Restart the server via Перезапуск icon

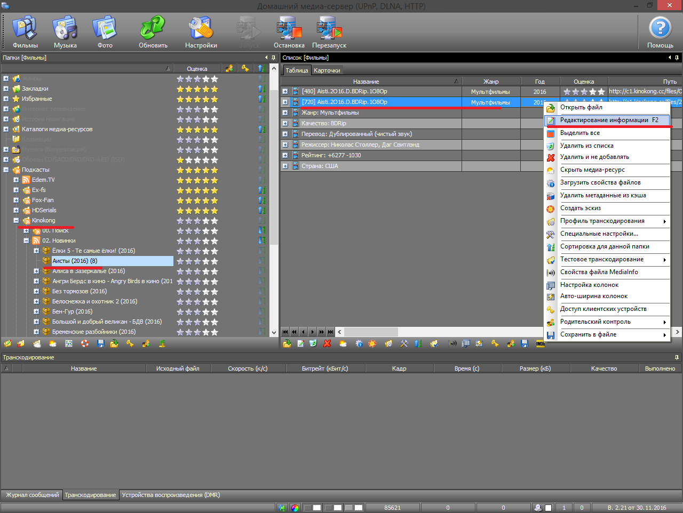329,31
